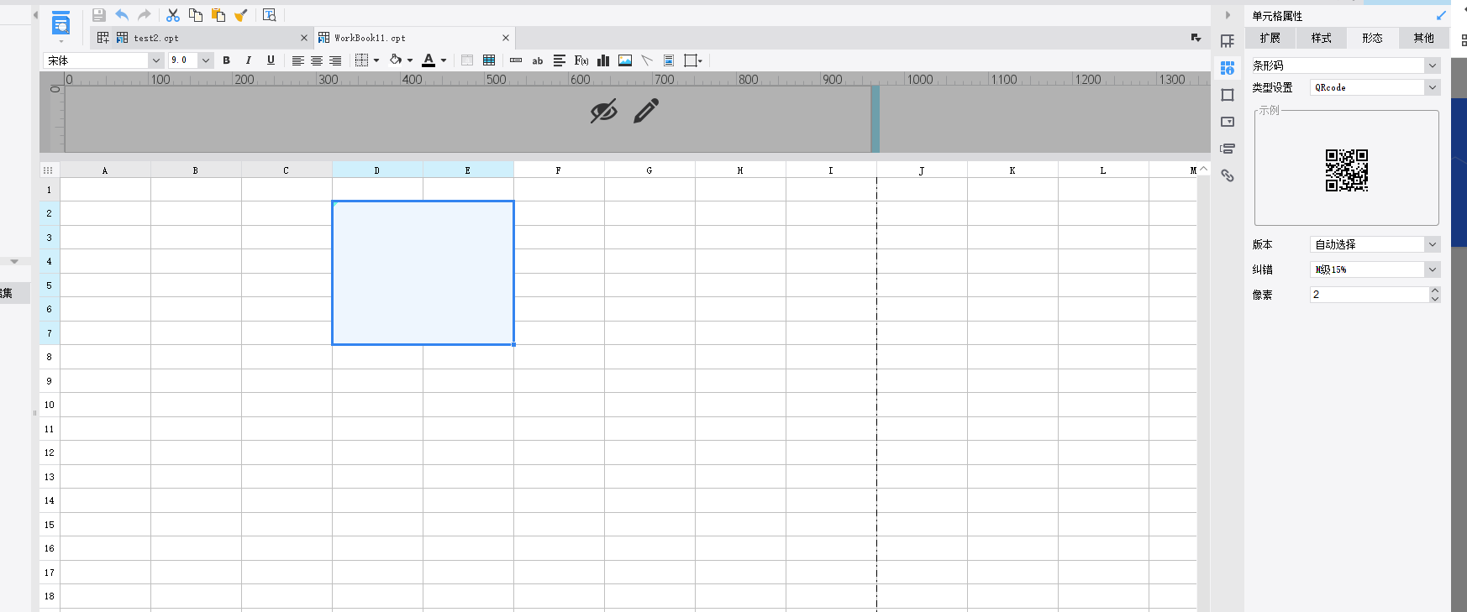Open the hyperlink panel in the right sidebar
Viewport: 1467px width, 612px height.
(x=1228, y=175)
